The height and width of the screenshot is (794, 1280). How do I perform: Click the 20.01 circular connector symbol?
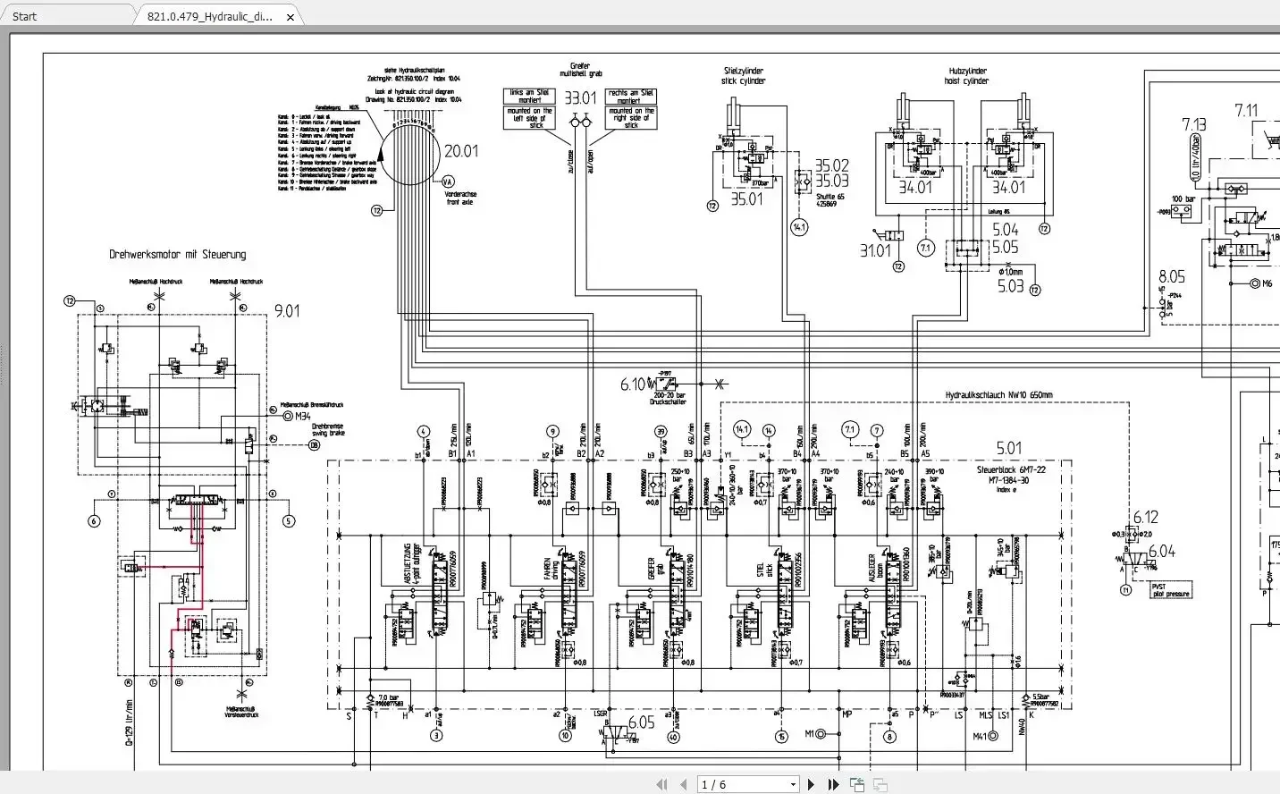click(x=410, y=152)
